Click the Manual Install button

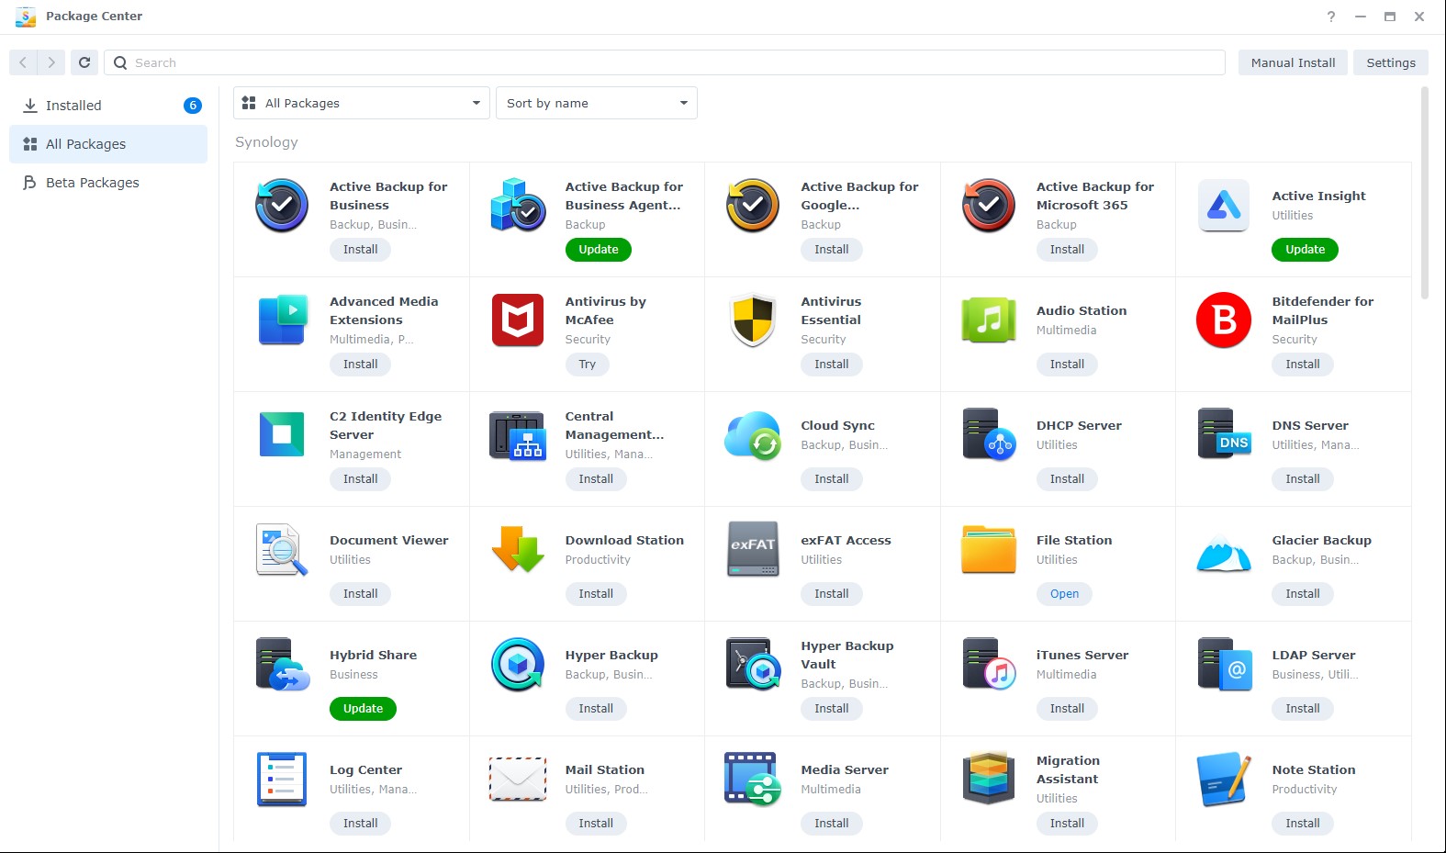coord(1293,62)
